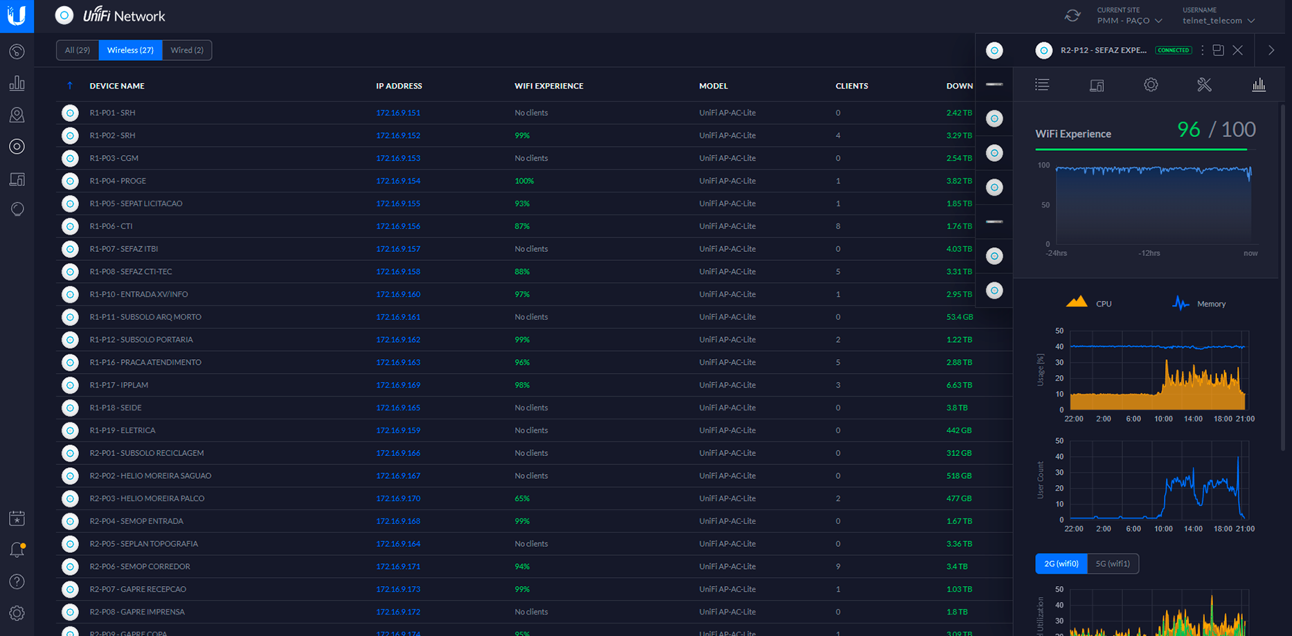
Task: Open the Clients sidebar icon
Action: click(x=17, y=179)
